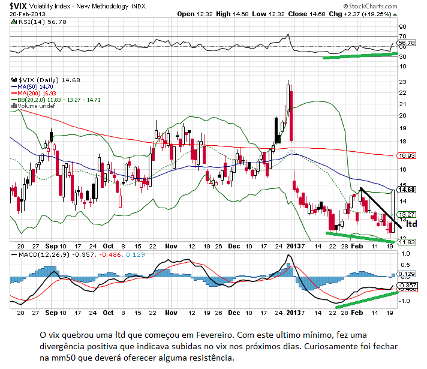This screenshot has width=427, height=369.
Task: Click the 'MACD(12,26,9) -0.357' indicator label
Action: point(56,255)
